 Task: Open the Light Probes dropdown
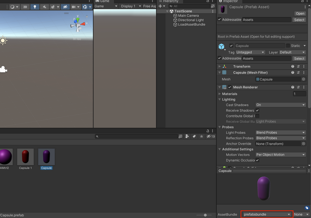pos(280,132)
